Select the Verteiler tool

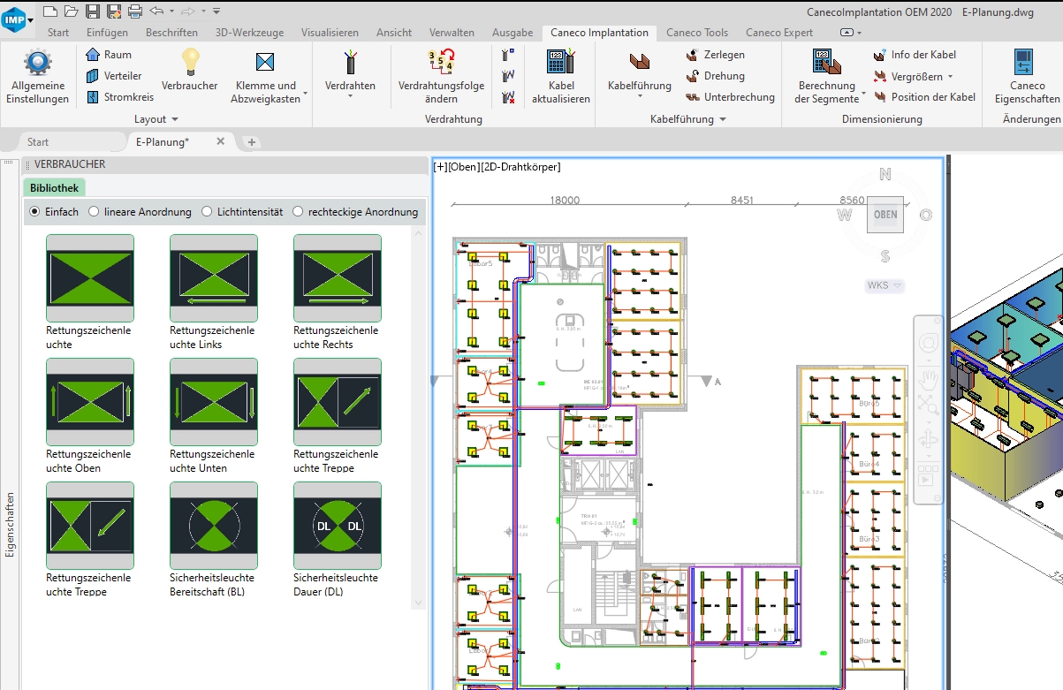pyautogui.click(x=114, y=76)
